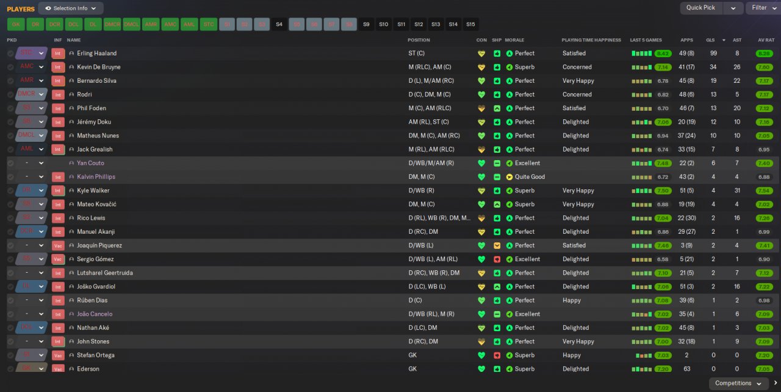Click Kalvin Phillips' yellow morale icon
Screen dimensions: 781x392
(x=509, y=177)
